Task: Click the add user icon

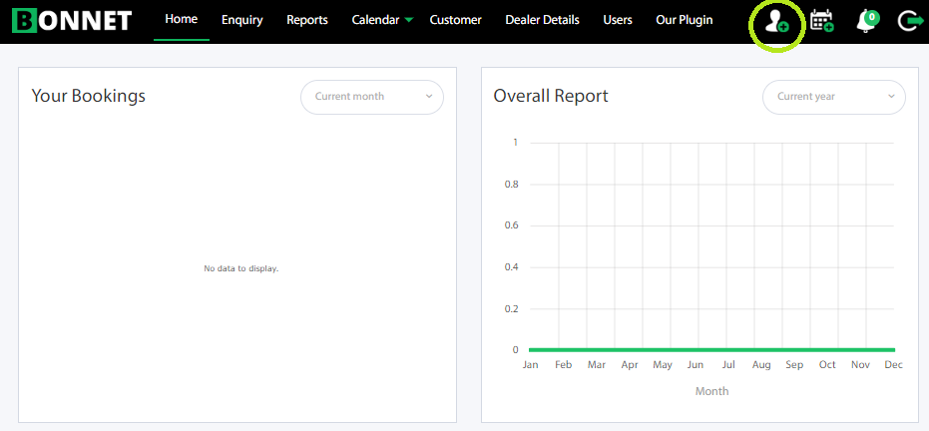Action: click(775, 21)
